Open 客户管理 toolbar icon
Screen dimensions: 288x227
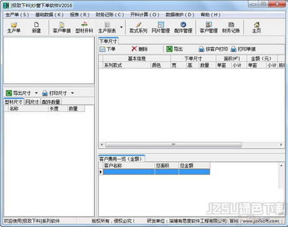(x=208, y=28)
